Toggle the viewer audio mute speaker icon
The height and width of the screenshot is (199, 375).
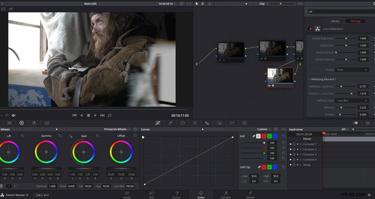tap(13, 115)
